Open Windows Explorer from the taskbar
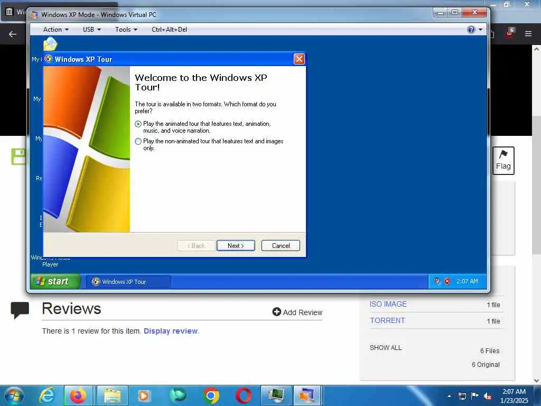Viewport: 541px width, 406px height. (x=113, y=395)
